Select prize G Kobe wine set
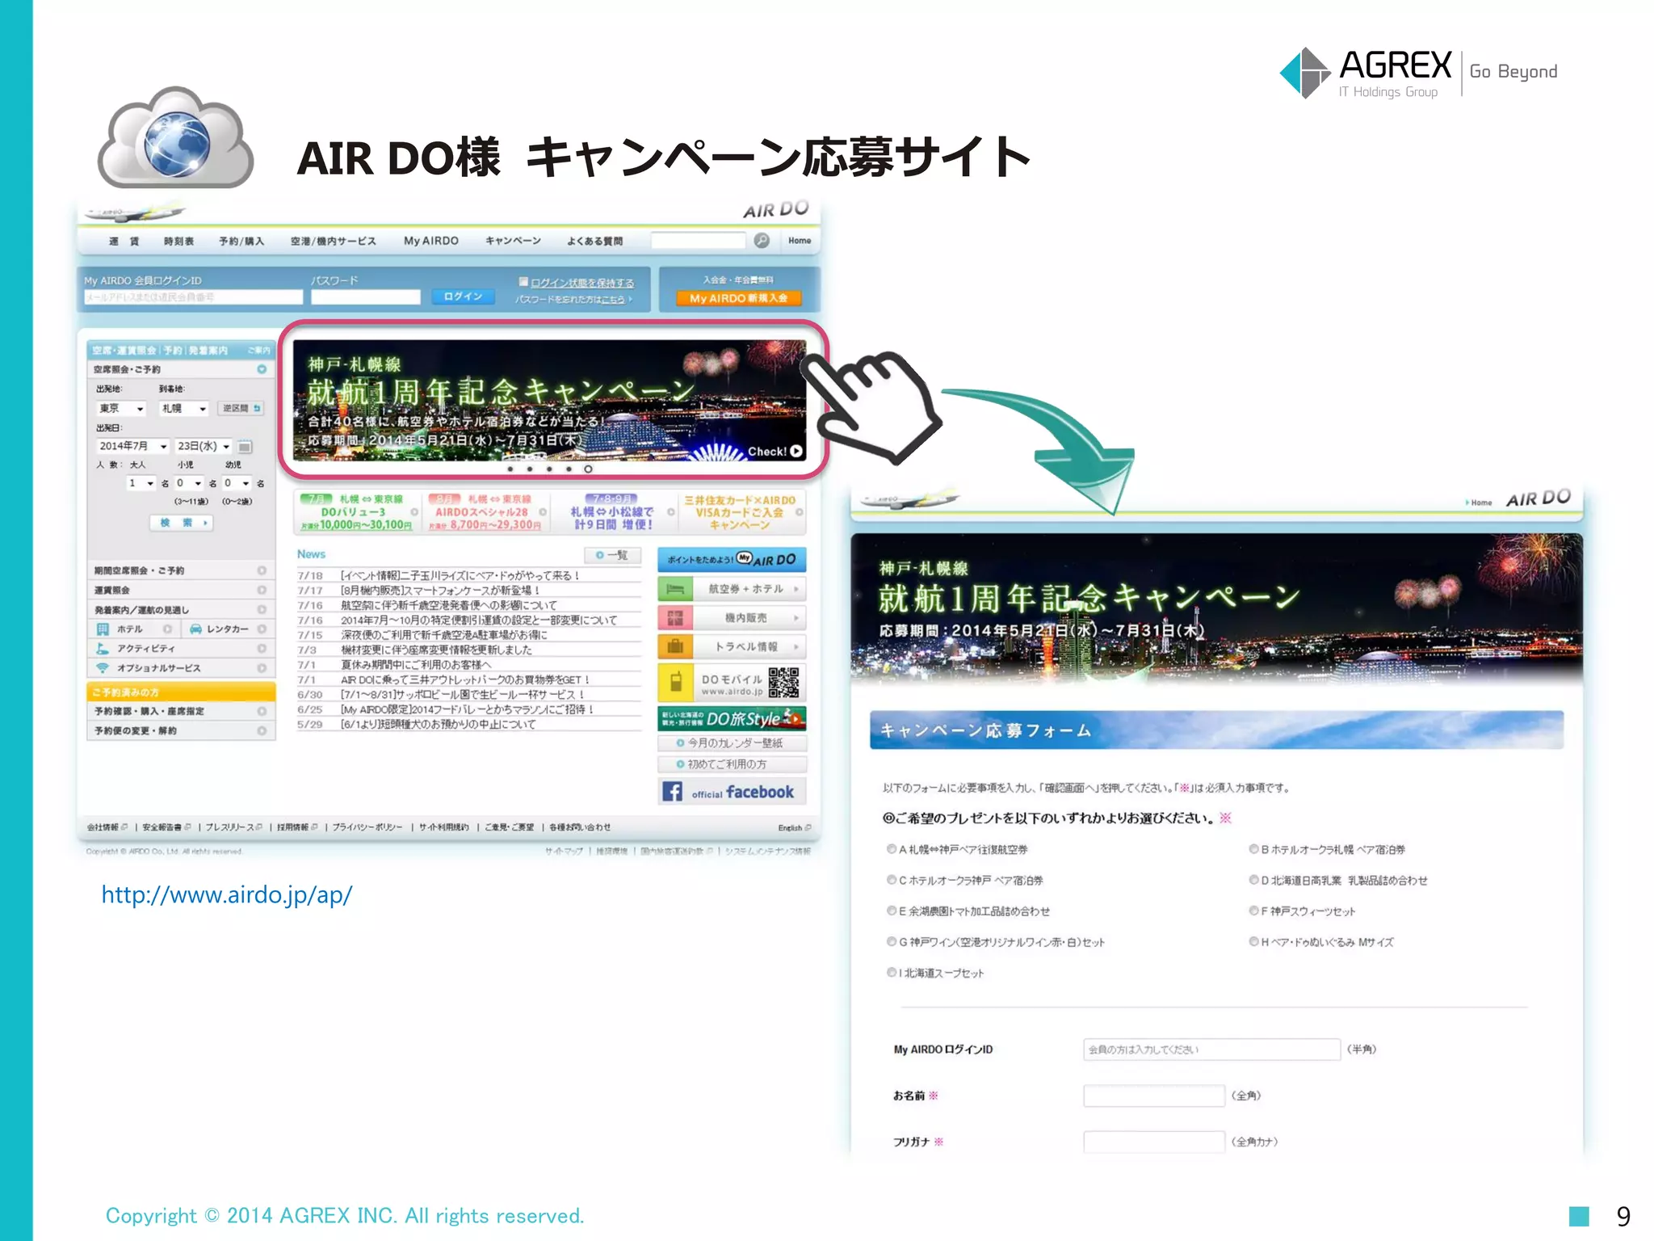This screenshot has width=1654, height=1241. [892, 941]
